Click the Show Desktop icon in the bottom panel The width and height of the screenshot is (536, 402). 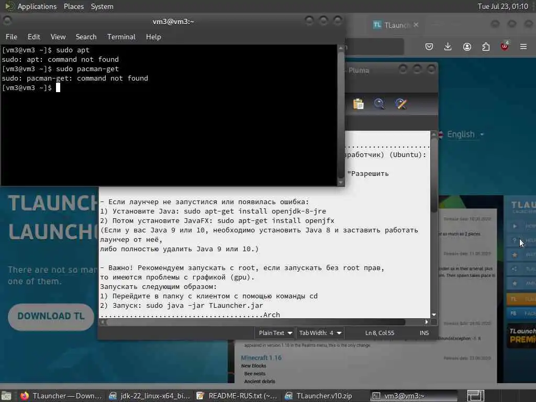coord(6,396)
